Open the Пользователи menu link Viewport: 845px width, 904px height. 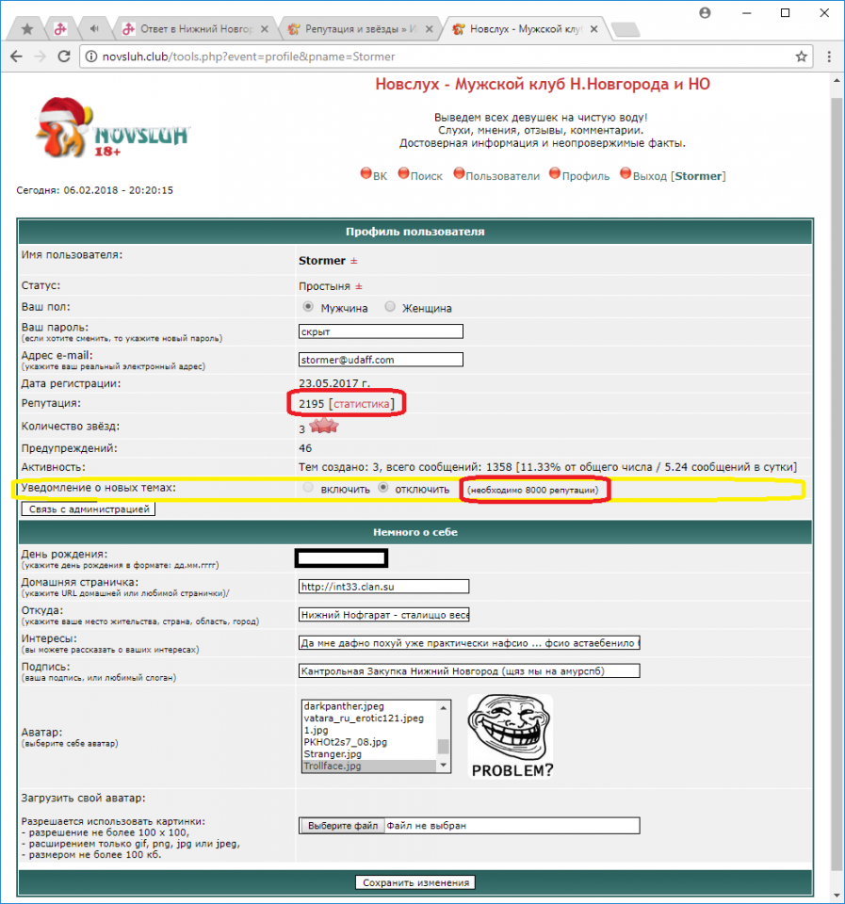tap(496, 175)
